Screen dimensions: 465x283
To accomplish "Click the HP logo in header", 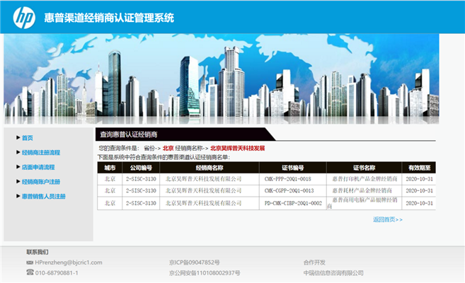I will (x=24, y=18).
